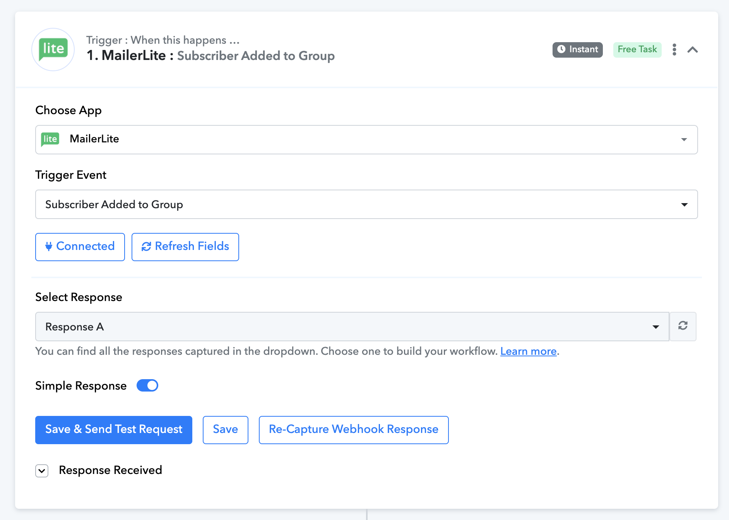Open the Choose App dropdown
The width and height of the screenshot is (729, 520).
(x=366, y=139)
